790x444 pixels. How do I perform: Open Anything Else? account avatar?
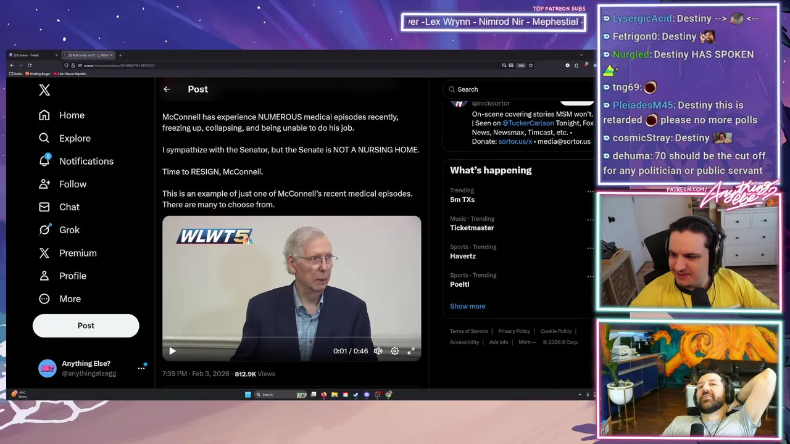[x=47, y=368]
